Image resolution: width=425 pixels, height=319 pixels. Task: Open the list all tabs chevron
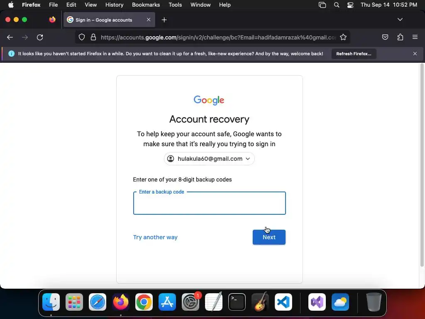point(400,20)
